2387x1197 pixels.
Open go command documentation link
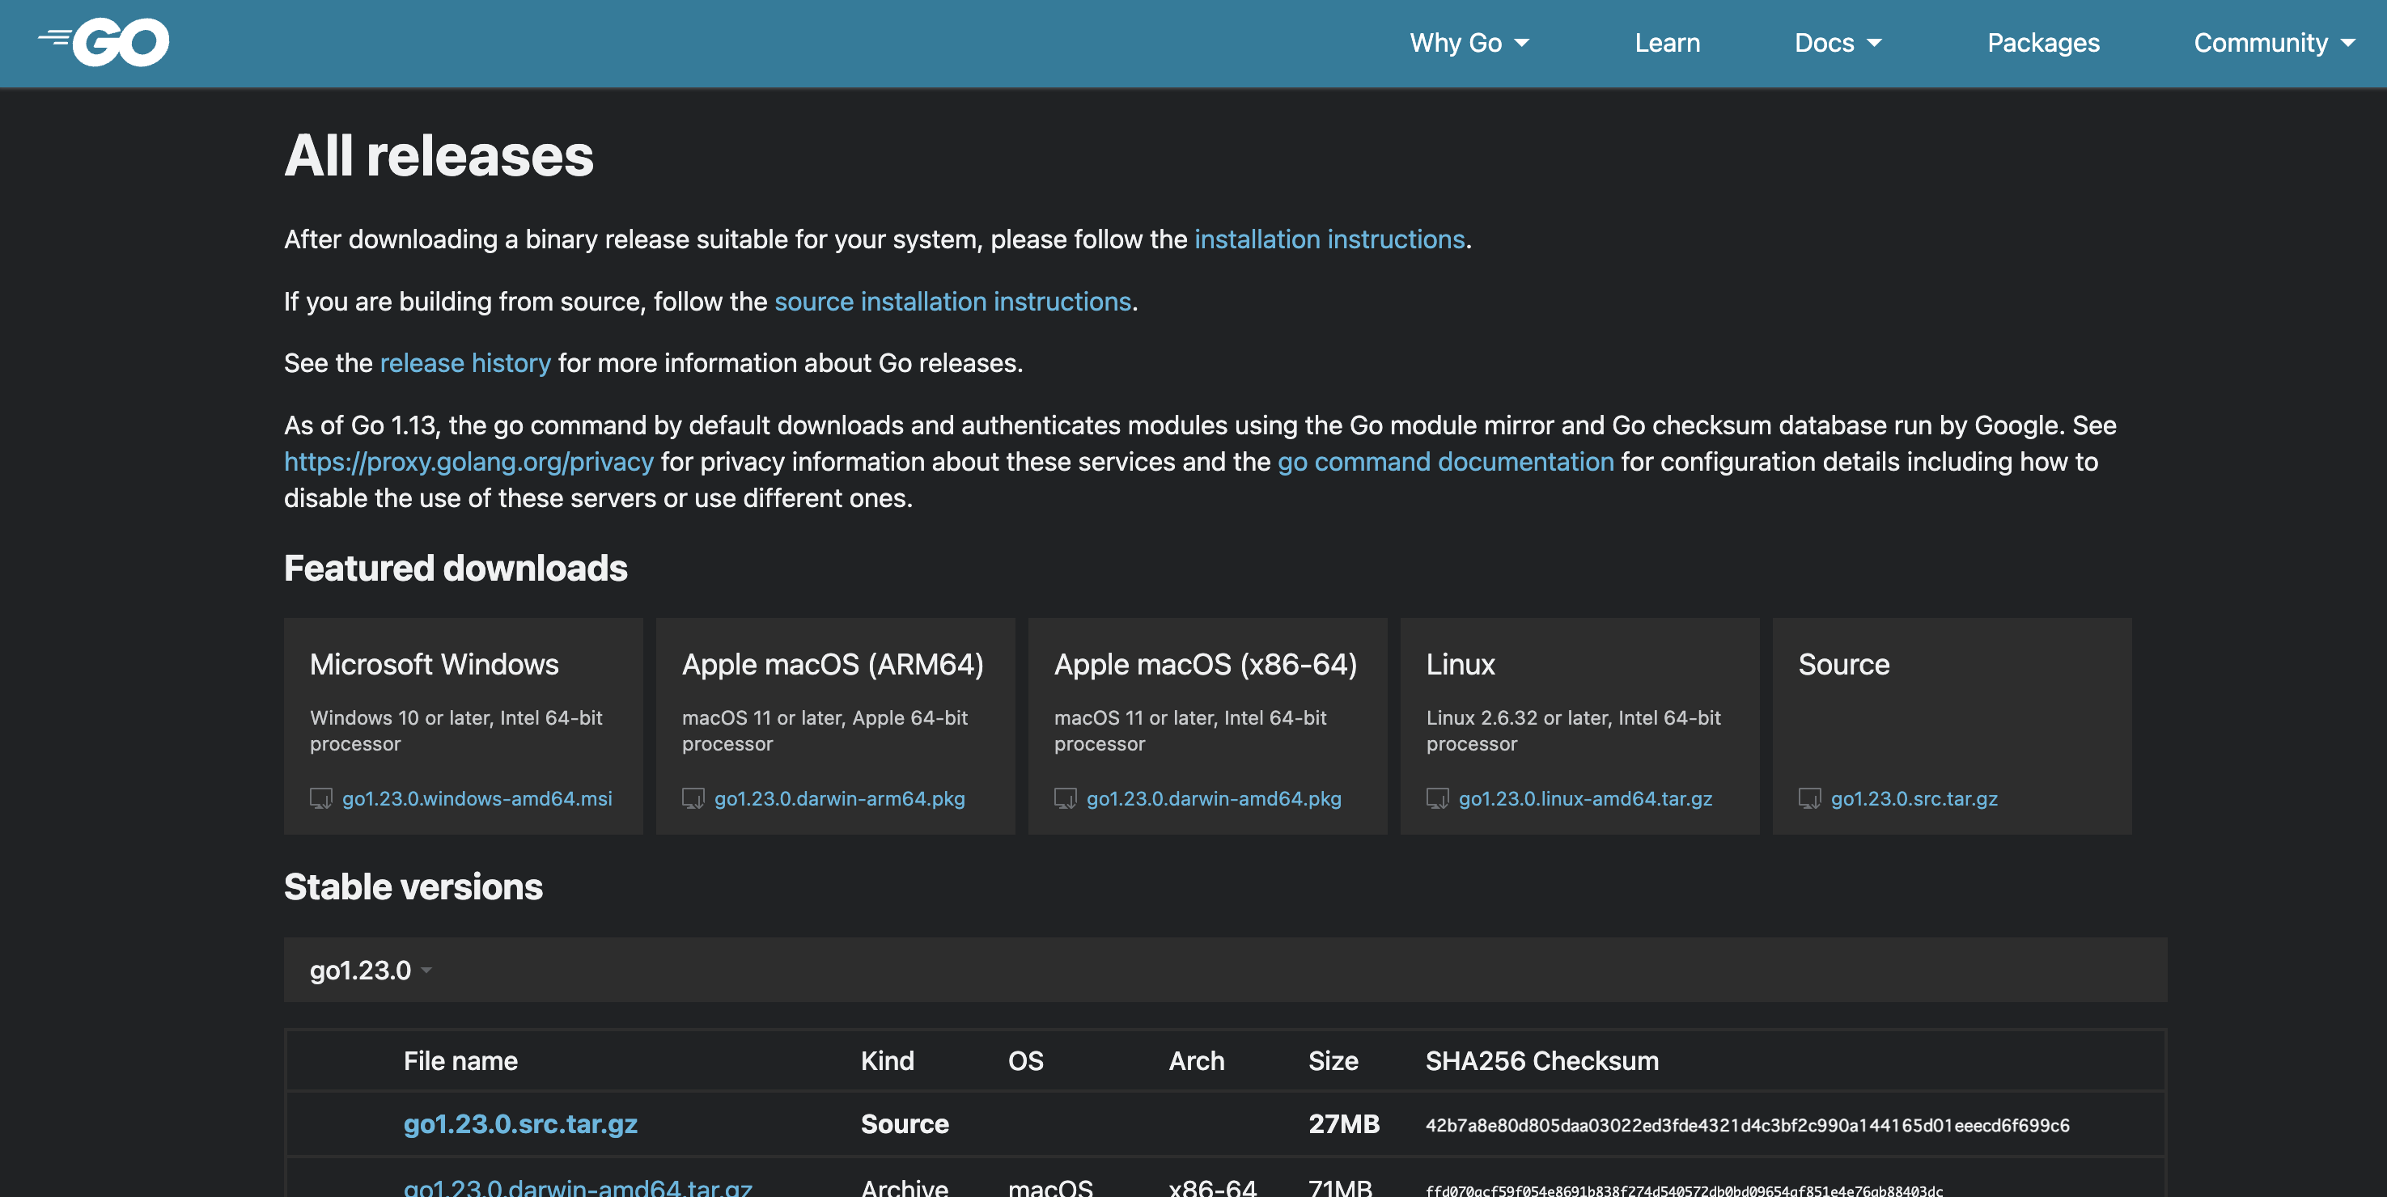[1445, 461]
